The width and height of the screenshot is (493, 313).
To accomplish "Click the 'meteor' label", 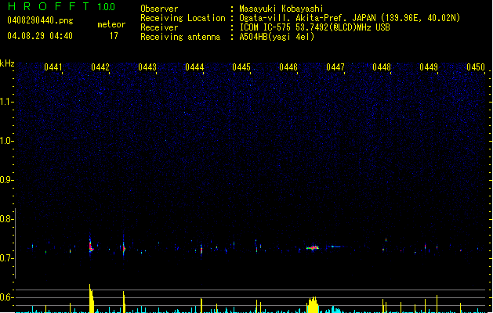I will (x=111, y=24).
